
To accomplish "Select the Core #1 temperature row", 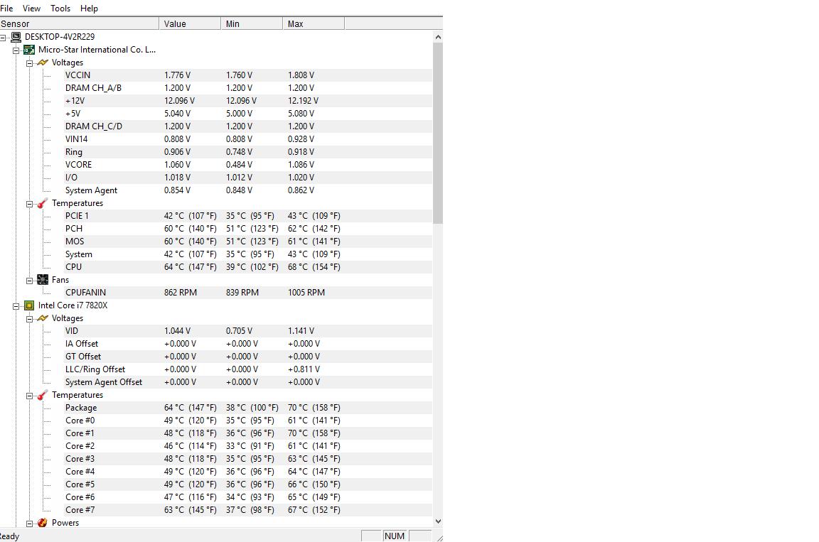I will click(x=248, y=433).
